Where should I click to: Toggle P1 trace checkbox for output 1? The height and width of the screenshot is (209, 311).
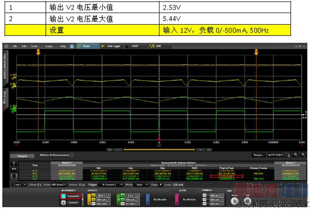[93, 203]
